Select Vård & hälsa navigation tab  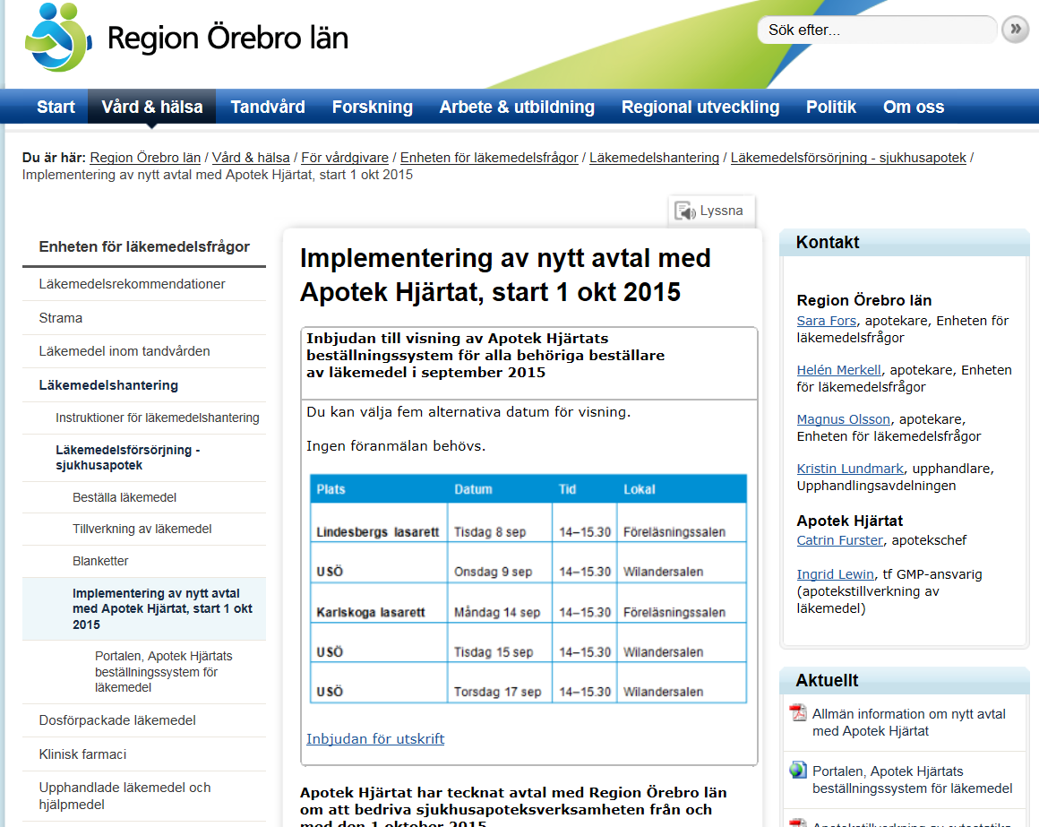click(x=151, y=107)
